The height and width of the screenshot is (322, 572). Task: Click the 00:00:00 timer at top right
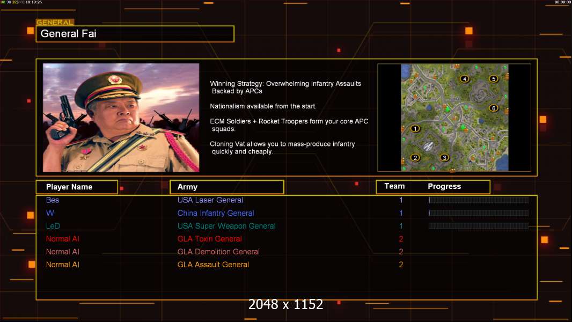point(562,2)
